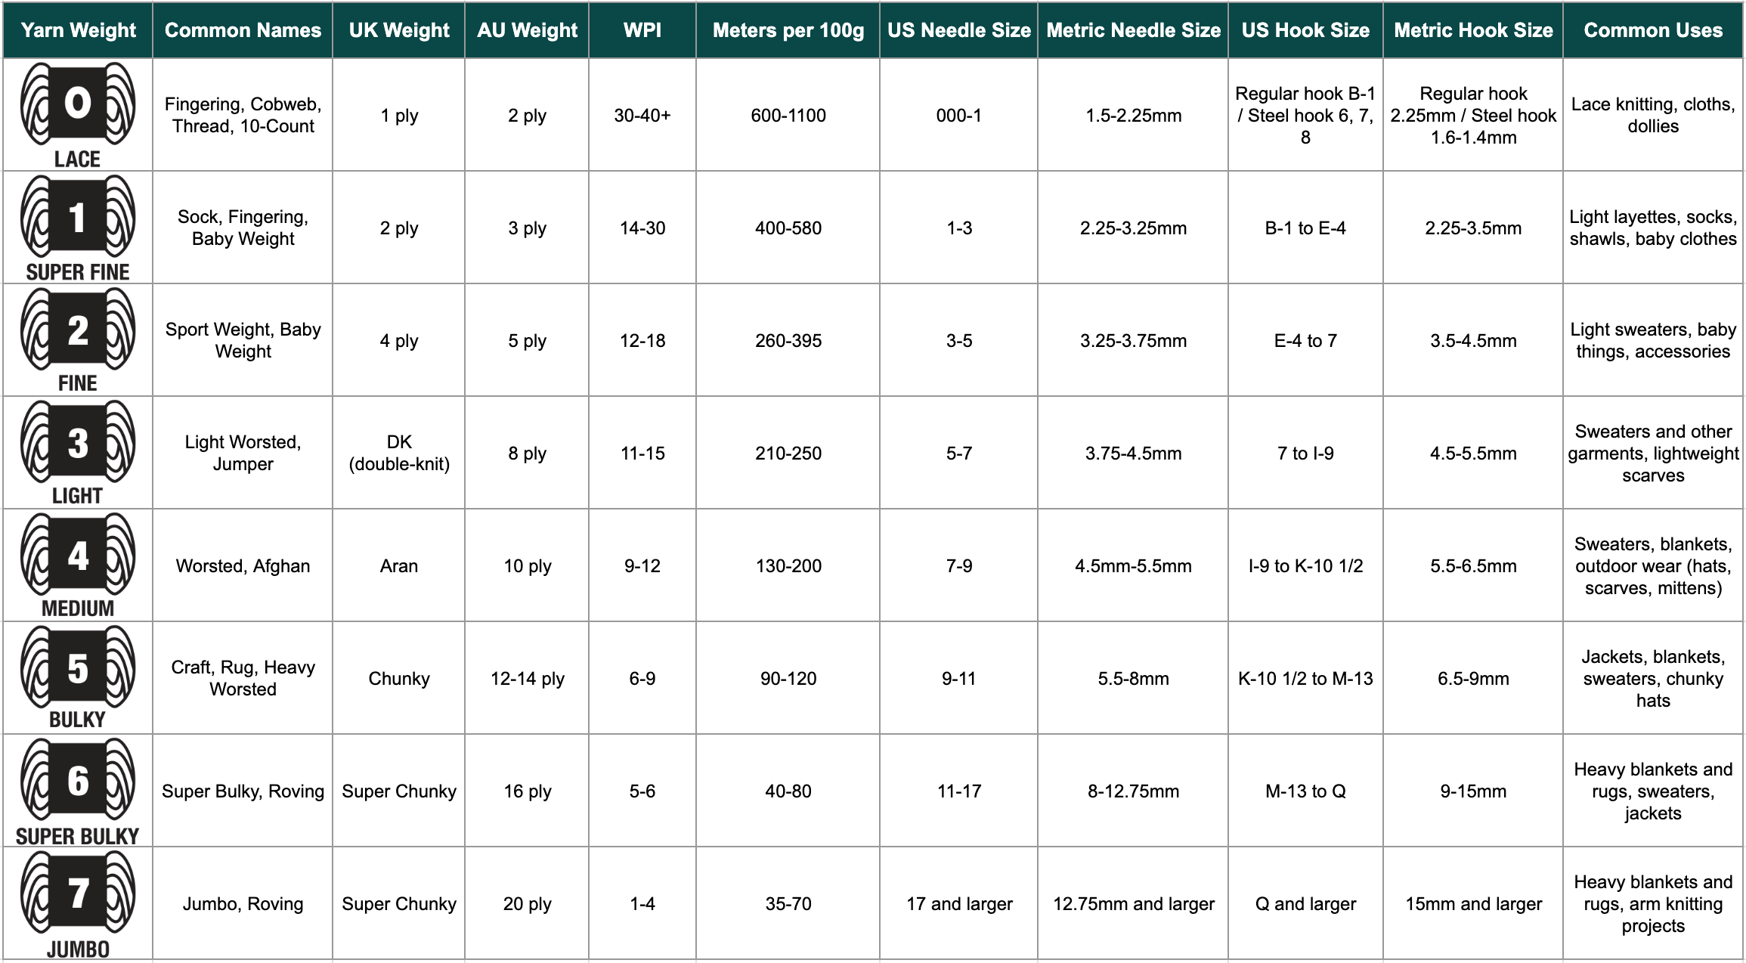Click the 'Chunky' UK weight cell
The height and width of the screenshot is (963, 1746).
point(399,678)
